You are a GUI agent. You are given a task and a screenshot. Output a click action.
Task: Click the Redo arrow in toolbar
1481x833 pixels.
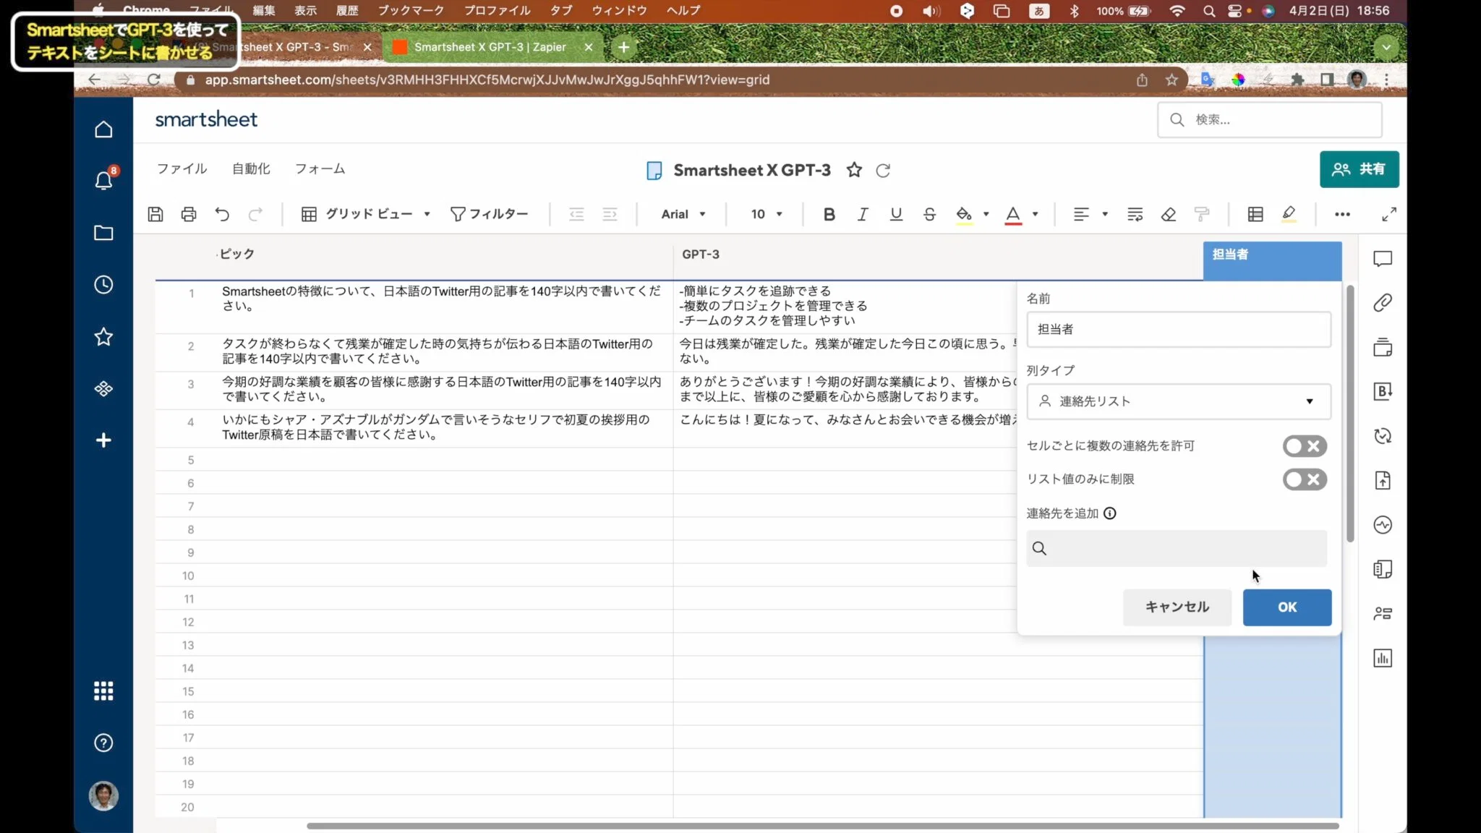[x=255, y=214]
